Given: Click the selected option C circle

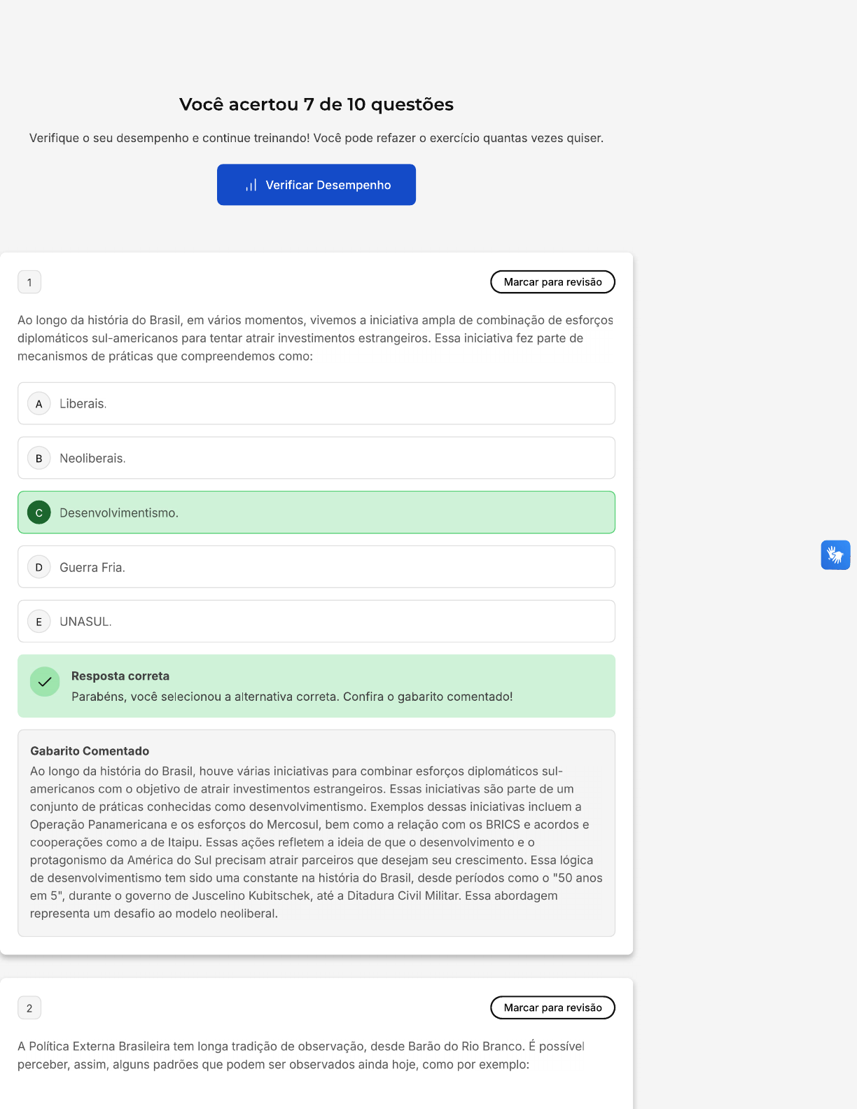Looking at the screenshot, I should coord(39,513).
